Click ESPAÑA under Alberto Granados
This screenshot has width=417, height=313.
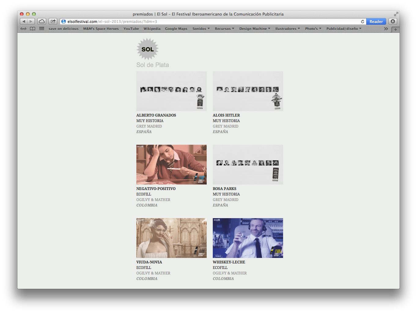(144, 132)
